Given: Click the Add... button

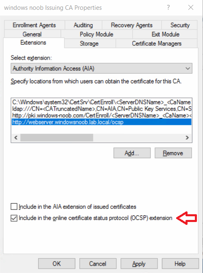Looking at the screenshot, I should (x=132, y=153).
